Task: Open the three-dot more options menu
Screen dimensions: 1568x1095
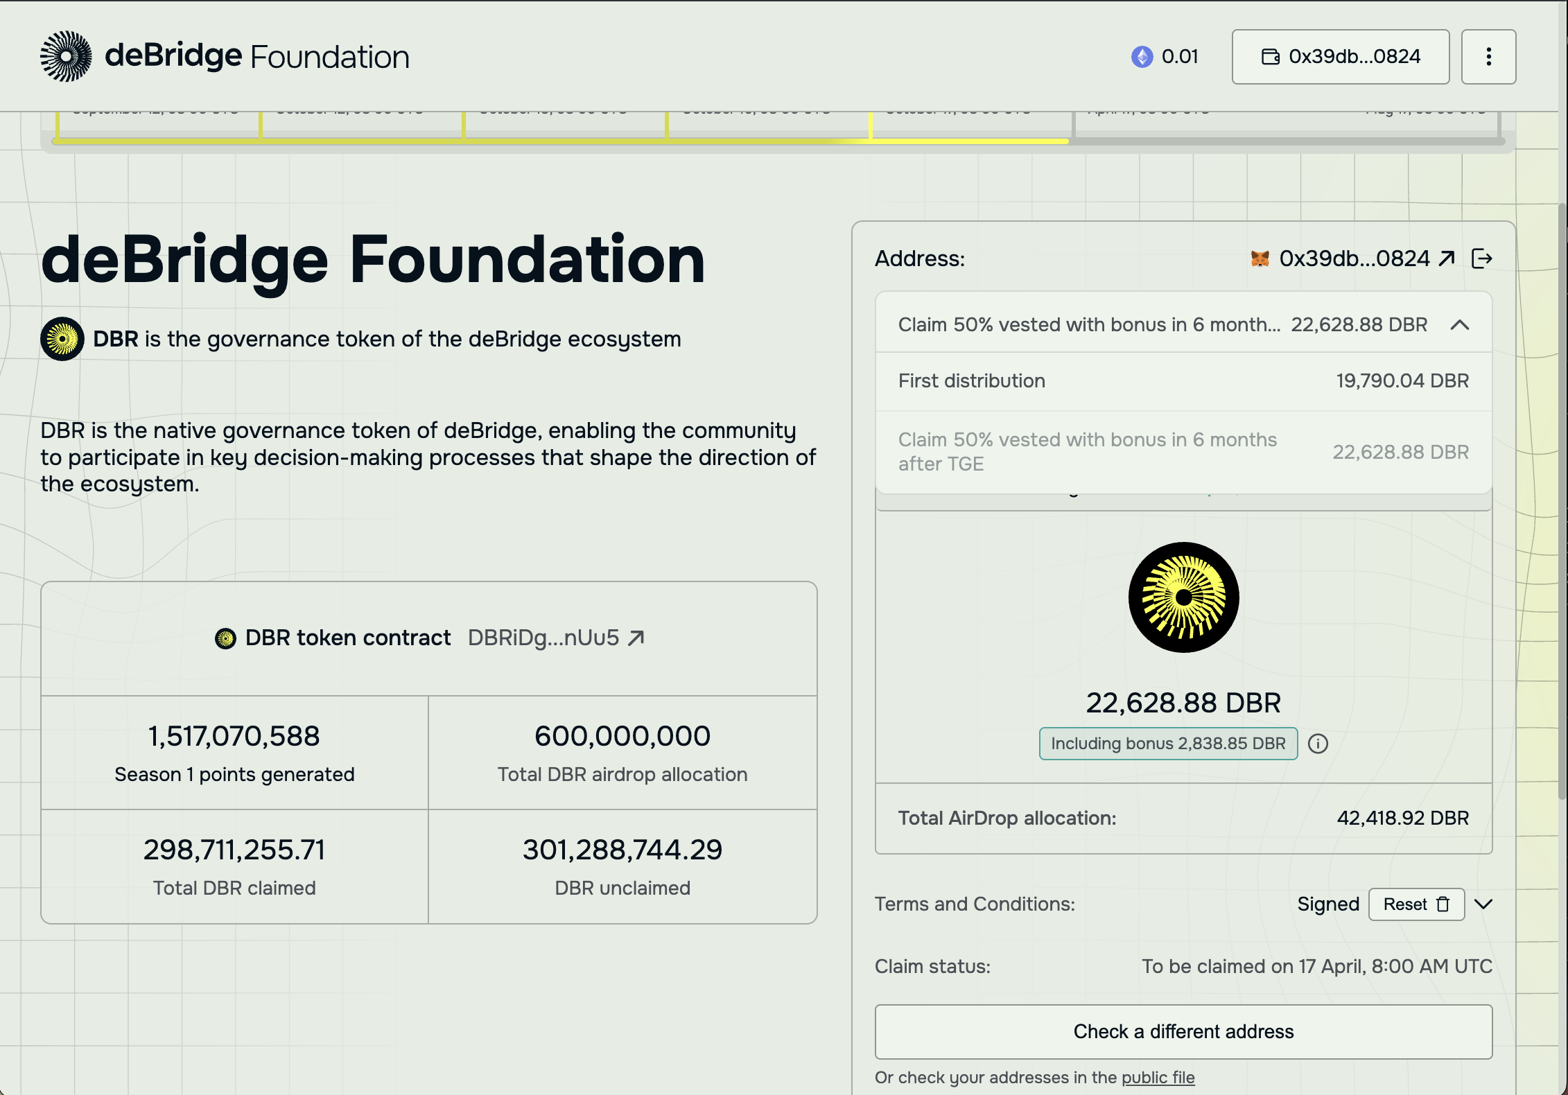Action: pyautogui.click(x=1488, y=57)
